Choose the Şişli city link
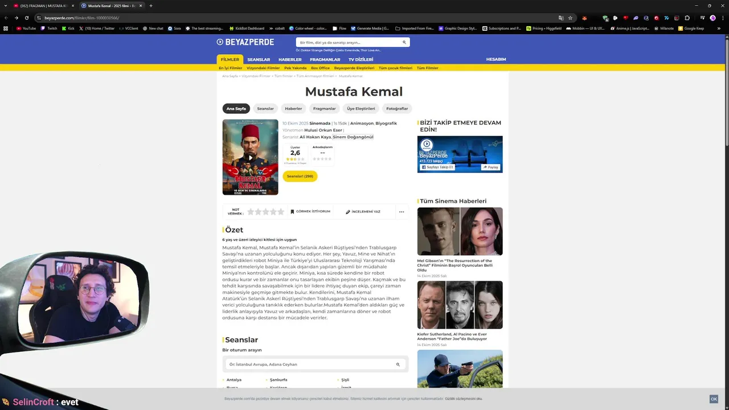Image resolution: width=729 pixels, height=410 pixels. [x=345, y=380]
